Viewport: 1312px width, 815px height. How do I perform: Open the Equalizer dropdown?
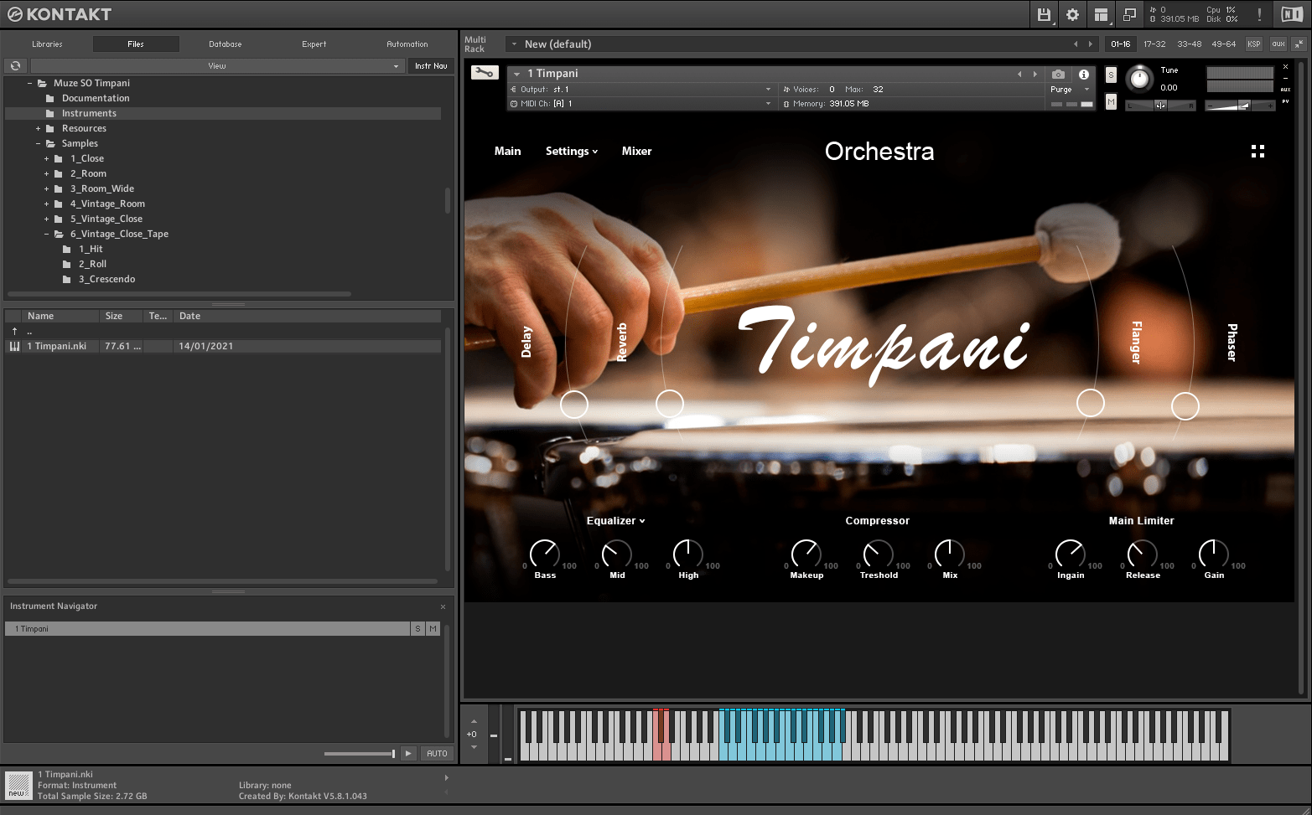pos(616,520)
